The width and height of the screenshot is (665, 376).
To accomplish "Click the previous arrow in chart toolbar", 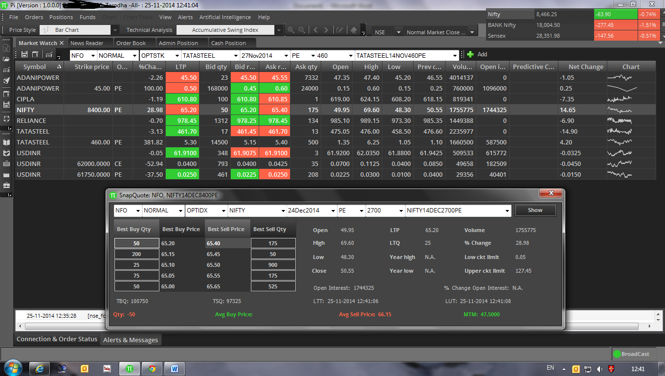I will pos(315,30).
